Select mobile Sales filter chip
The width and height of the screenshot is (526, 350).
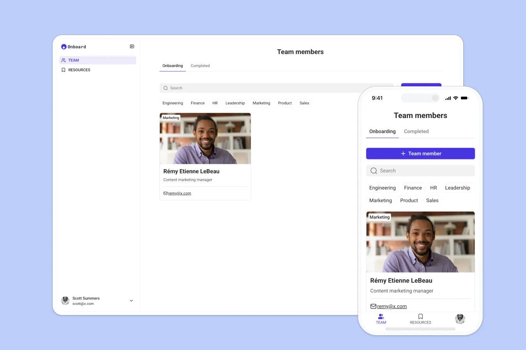coord(432,201)
